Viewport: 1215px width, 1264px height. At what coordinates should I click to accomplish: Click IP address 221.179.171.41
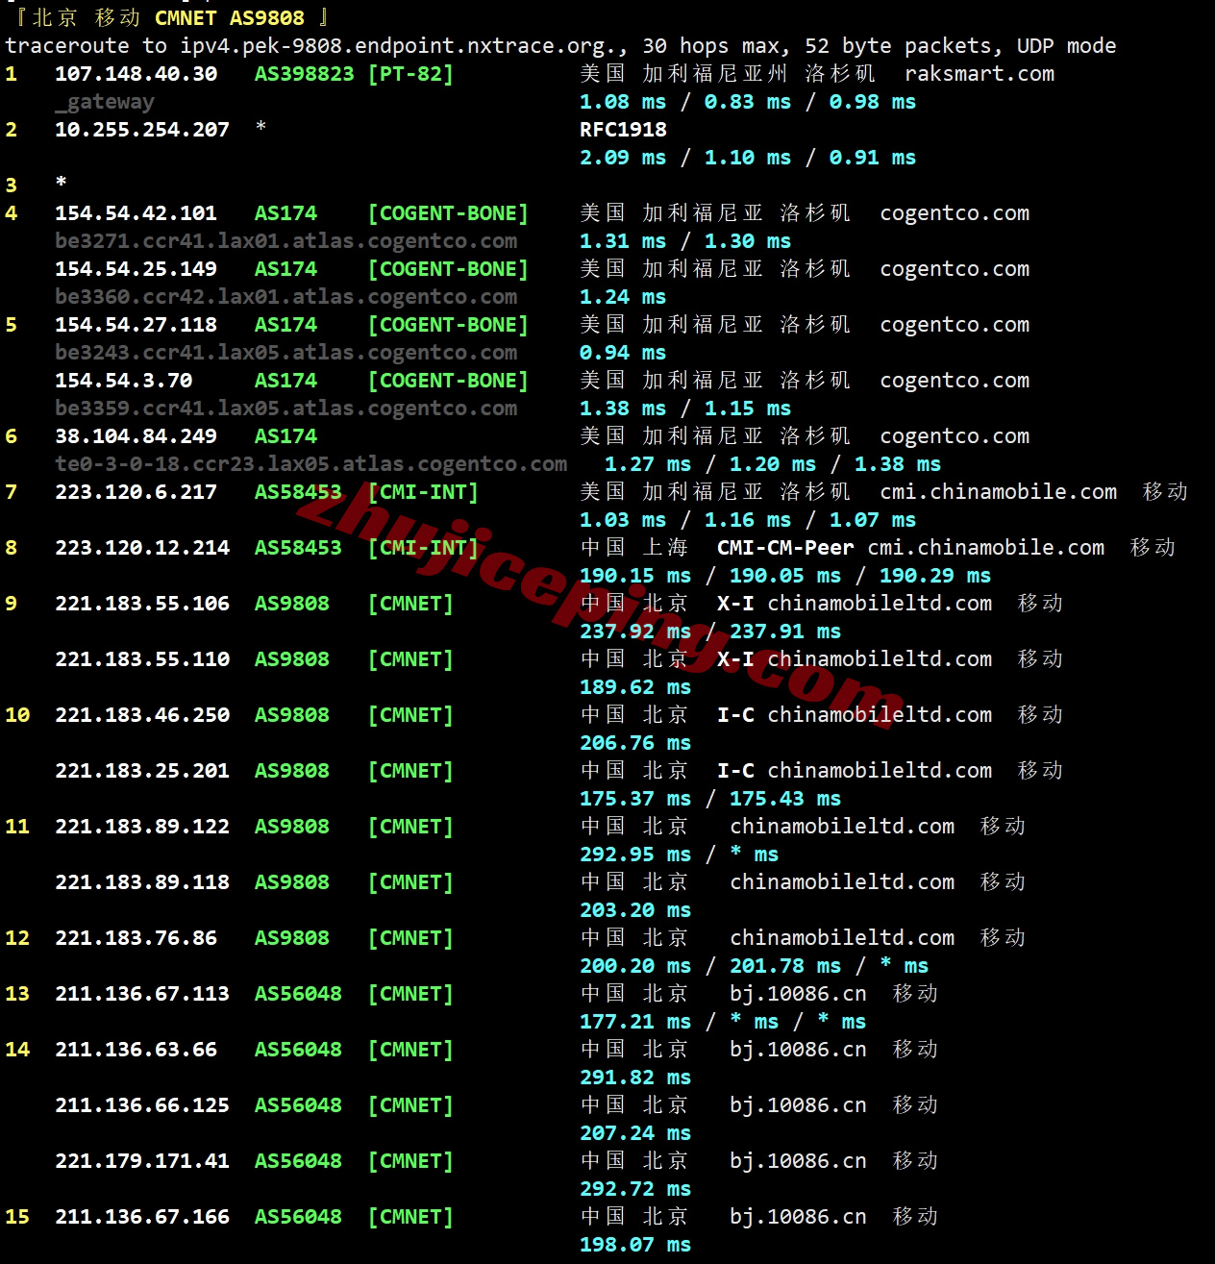(142, 1161)
